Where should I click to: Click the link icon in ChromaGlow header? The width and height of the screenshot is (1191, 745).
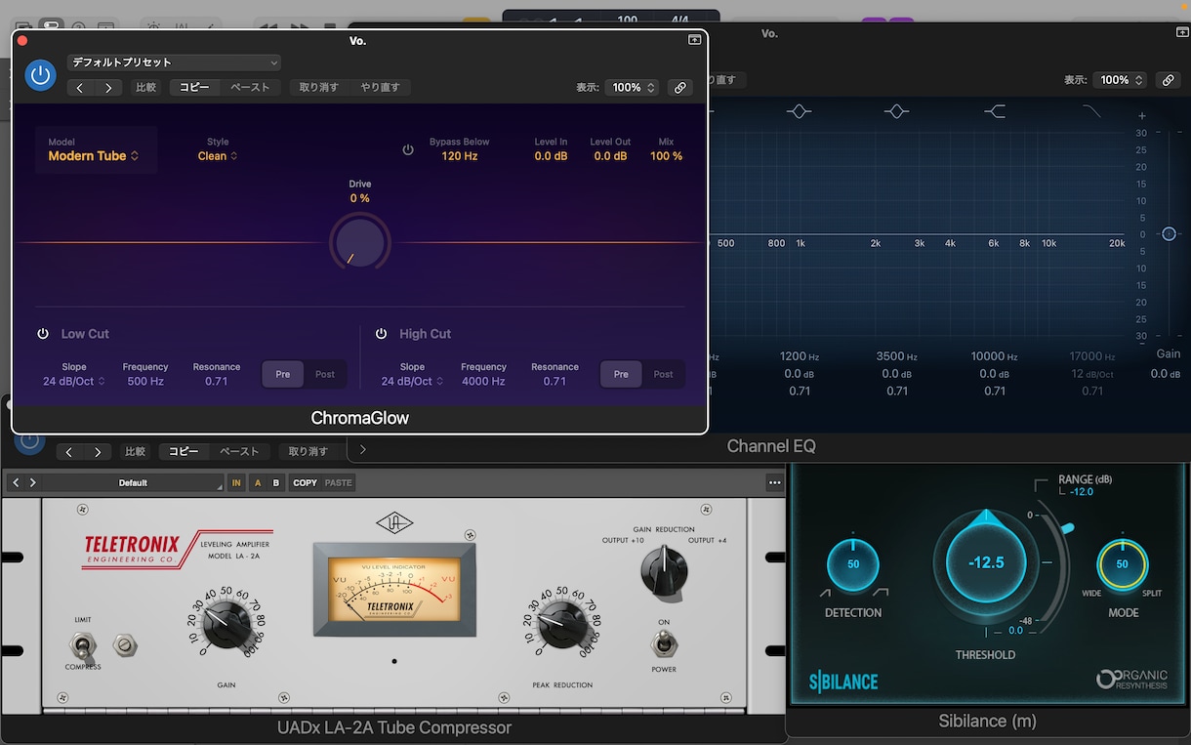(680, 88)
